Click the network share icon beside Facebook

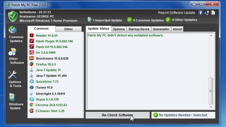click(207, 13)
